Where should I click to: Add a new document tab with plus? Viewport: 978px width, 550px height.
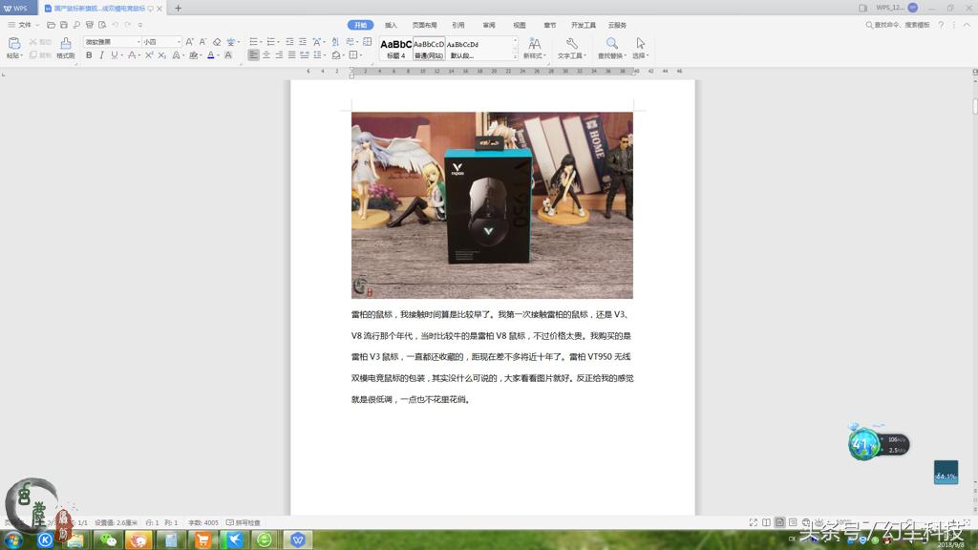(178, 8)
